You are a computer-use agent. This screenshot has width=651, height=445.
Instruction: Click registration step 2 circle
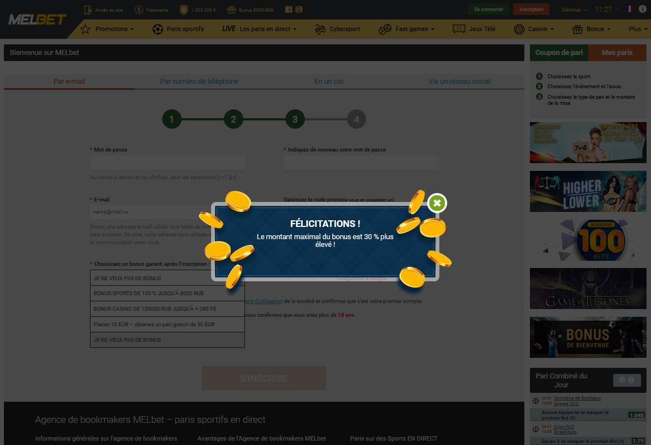[x=233, y=119]
